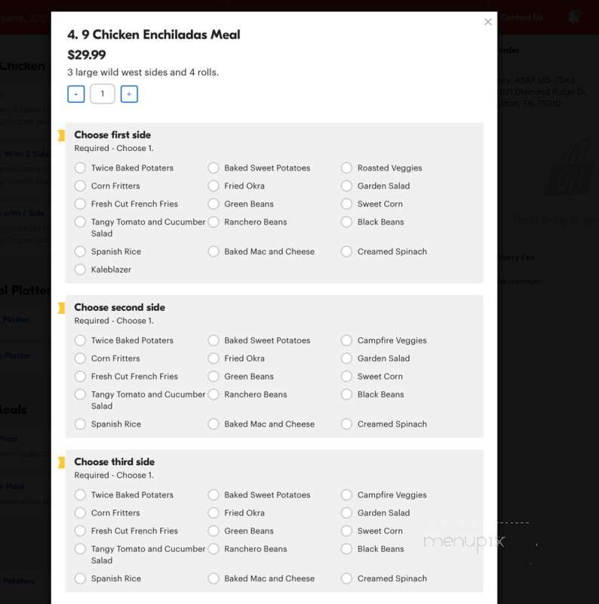Select Black Beans as the second side
Screen dimensions: 599x604
(x=346, y=394)
